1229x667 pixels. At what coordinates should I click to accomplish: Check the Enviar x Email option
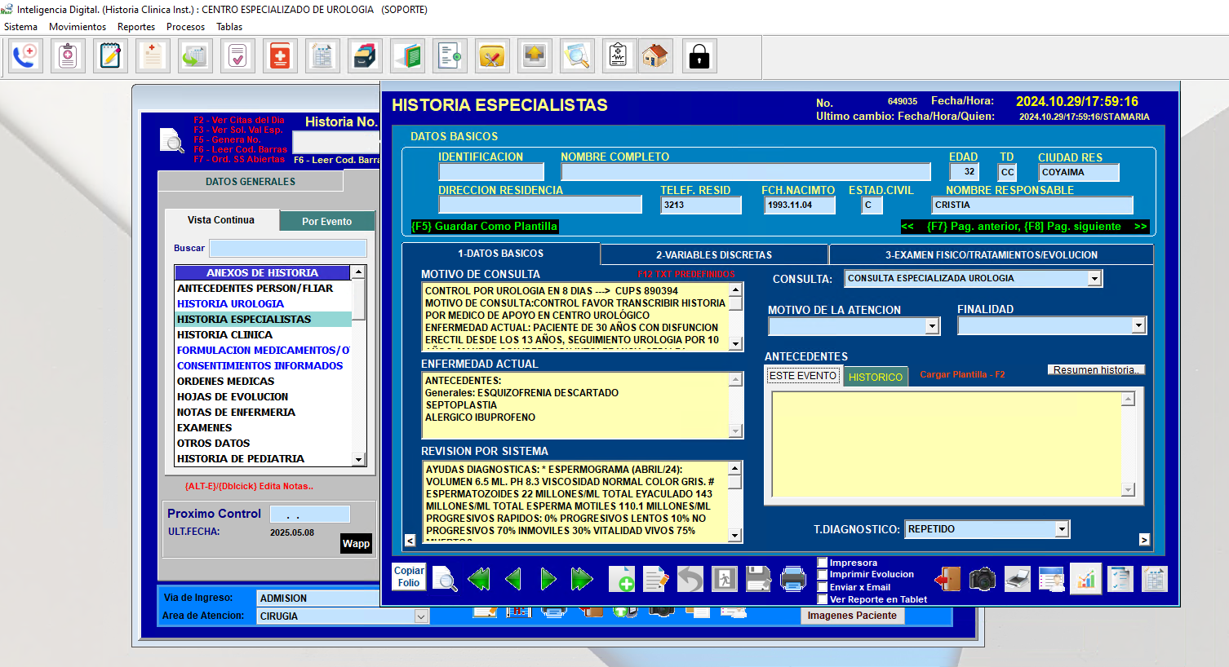click(x=823, y=587)
